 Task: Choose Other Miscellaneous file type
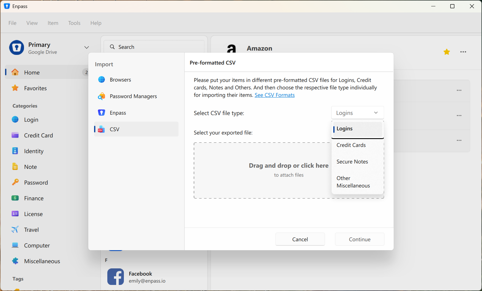coord(357,182)
